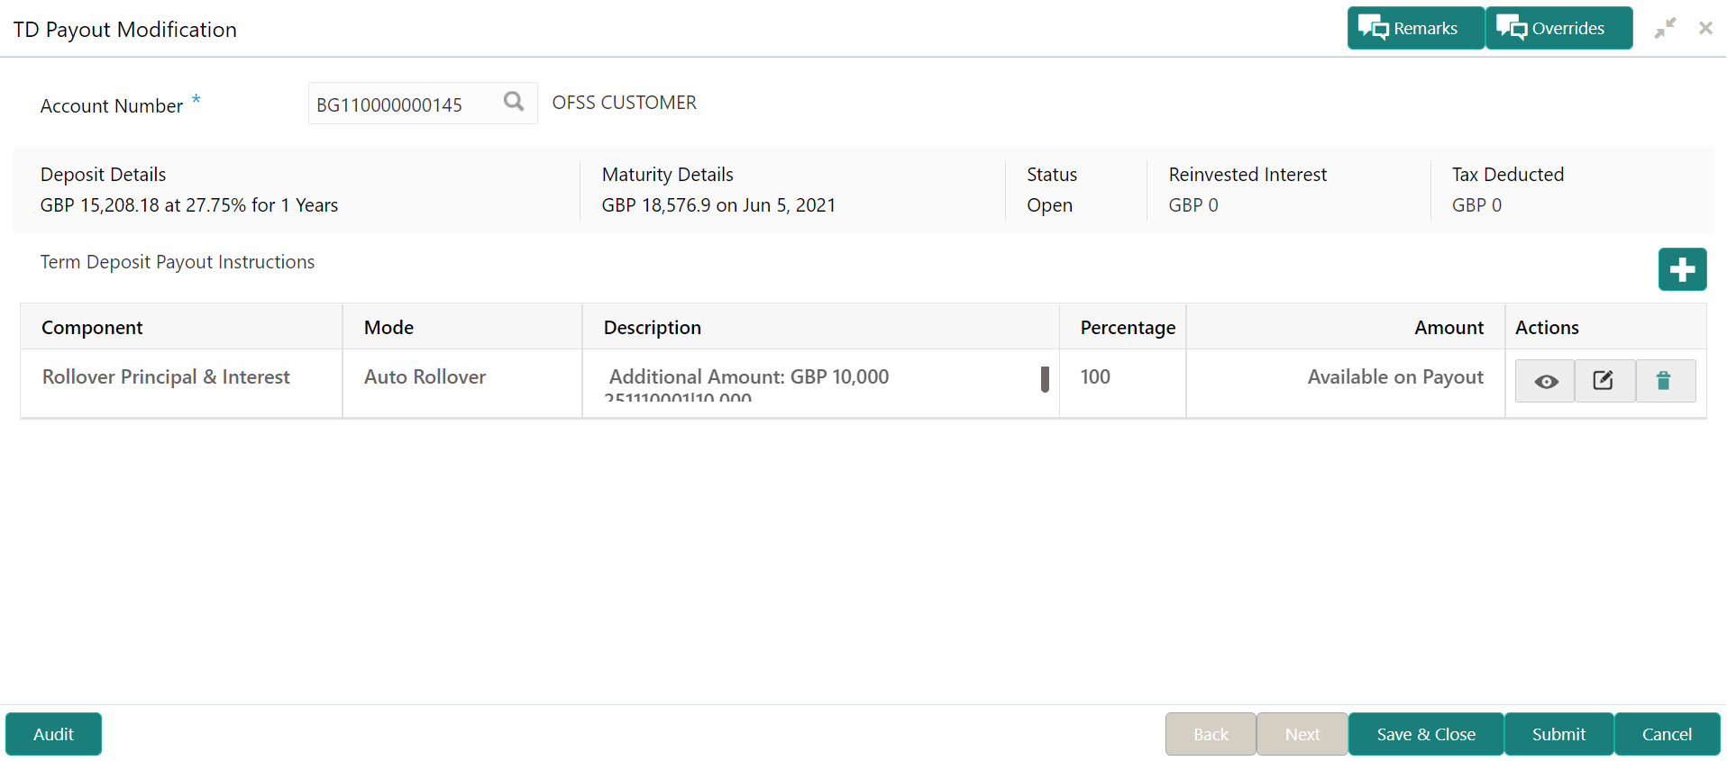Image resolution: width=1727 pixels, height=761 pixels.
Task: Close the TD Payout Modification window
Action: click(1705, 28)
